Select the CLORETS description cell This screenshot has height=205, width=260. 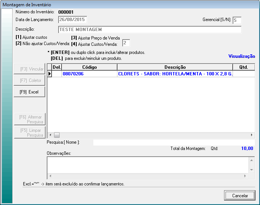pyautogui.click(x=175, y=74)
